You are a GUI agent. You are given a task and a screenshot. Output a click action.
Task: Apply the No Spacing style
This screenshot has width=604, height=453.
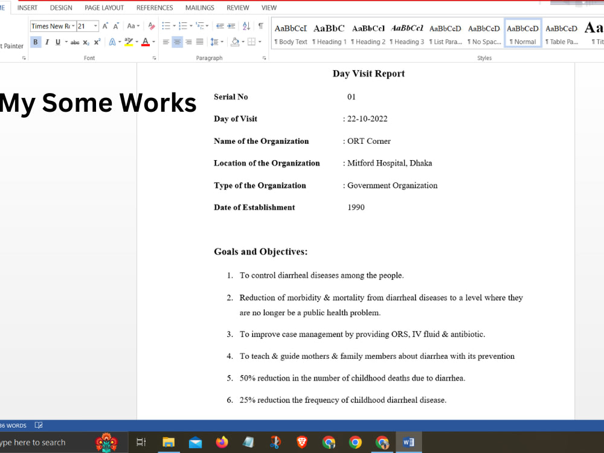[484, 34]
